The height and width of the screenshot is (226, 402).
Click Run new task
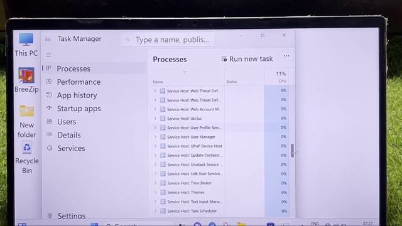[247, 59]
